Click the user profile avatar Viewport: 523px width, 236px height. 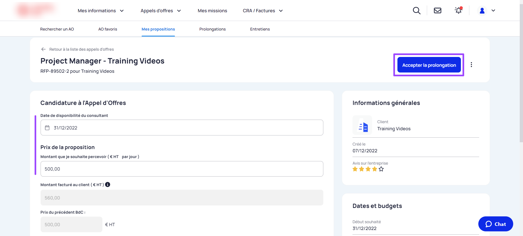pos(482,11)
